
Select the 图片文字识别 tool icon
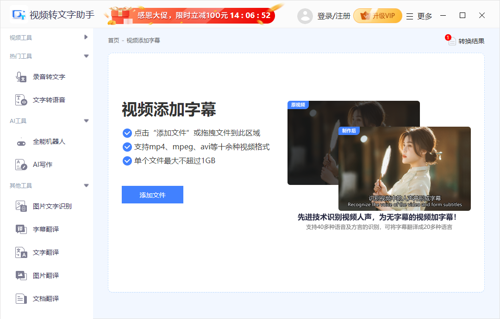click(21, 206)
